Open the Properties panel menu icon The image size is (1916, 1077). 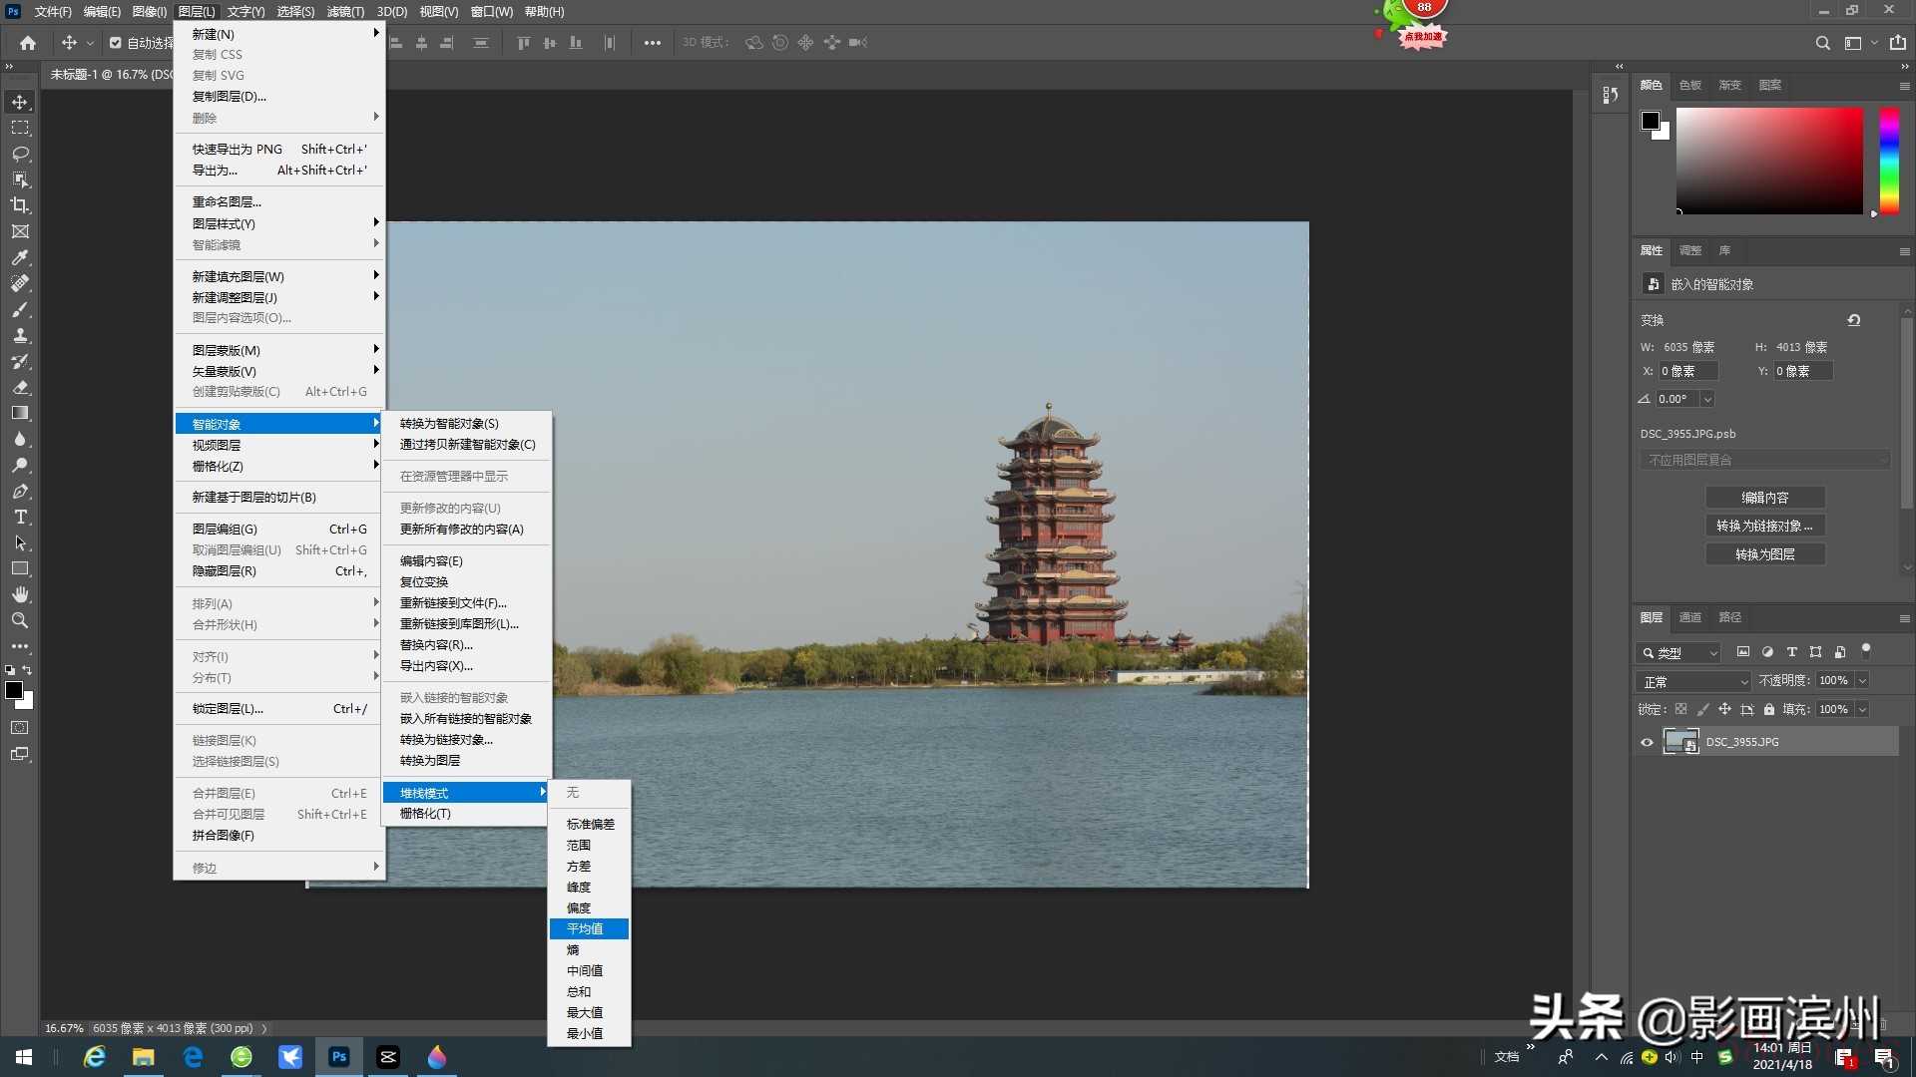point(1904,251)
